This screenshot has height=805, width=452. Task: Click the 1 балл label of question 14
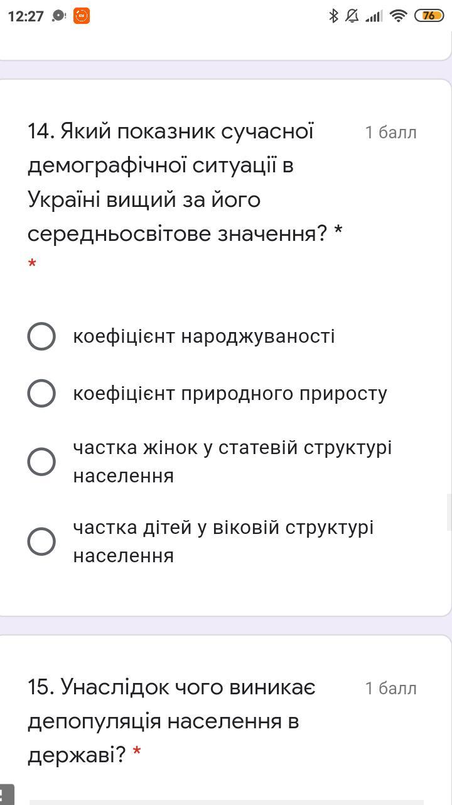click(x=390, y=133)
